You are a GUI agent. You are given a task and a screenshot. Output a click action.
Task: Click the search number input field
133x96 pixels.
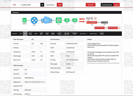[x=30, y=5]
